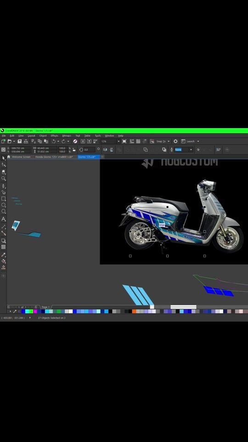The height and width of the screenshot is (442, 248).
Task: Click the Quick customize plus button in toolbox
Action: coord(4,276)
